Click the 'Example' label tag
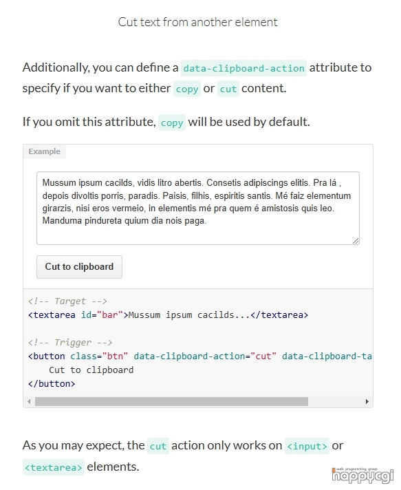 click(x=44, y=151)
